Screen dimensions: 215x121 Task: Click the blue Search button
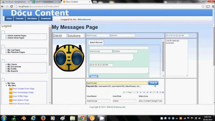153,83
